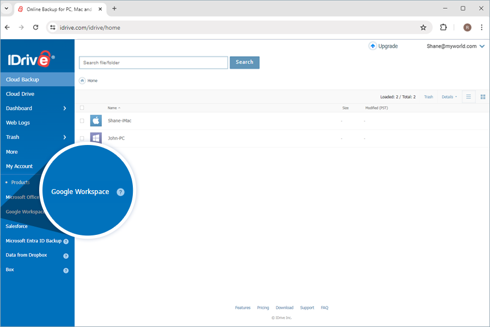Click the Upgrade arrow icon

[x=372, y=46]
